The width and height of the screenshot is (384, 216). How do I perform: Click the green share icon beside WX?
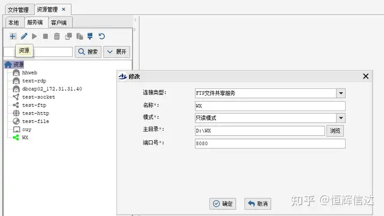point(16,137)
